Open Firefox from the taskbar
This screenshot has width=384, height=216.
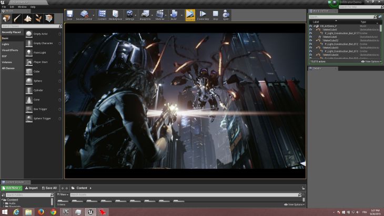tap(41, 212)
